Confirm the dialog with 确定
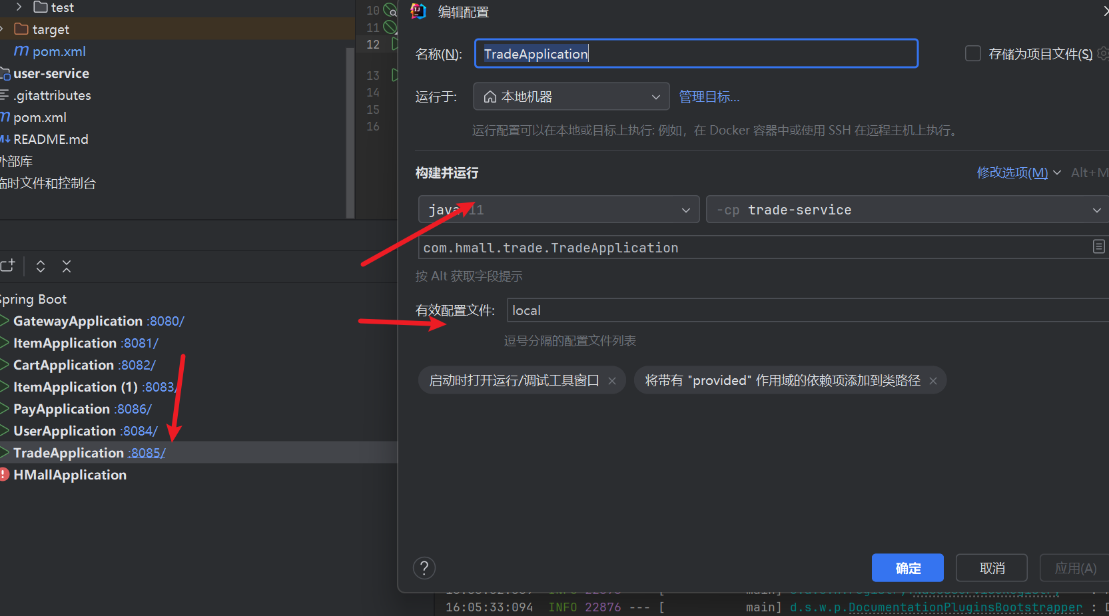Screen dimensions: 1109x616 [908, 568]
